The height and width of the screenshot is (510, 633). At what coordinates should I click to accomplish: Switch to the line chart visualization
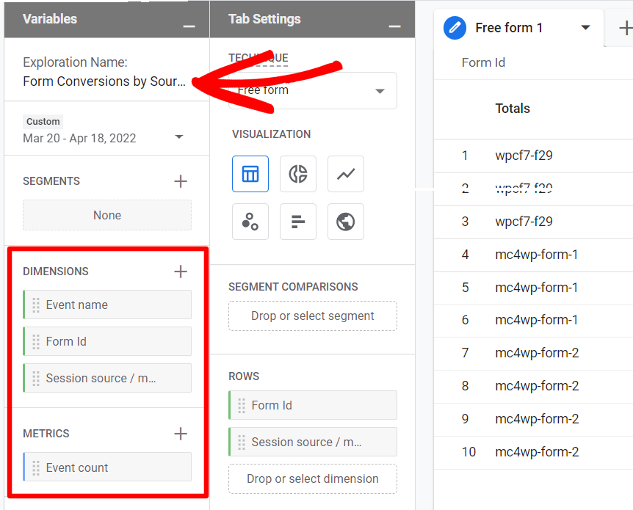(x=346, y=174)
